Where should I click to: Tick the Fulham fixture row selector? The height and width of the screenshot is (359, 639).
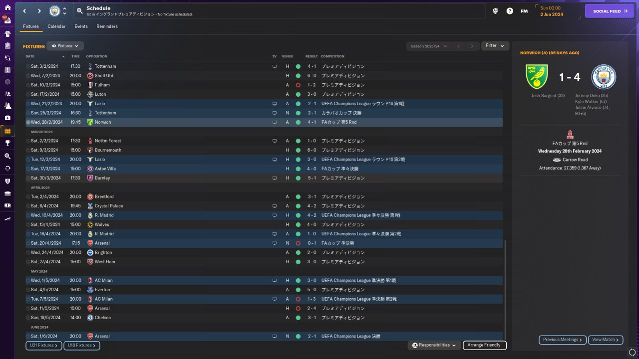[x=28, y=85]
